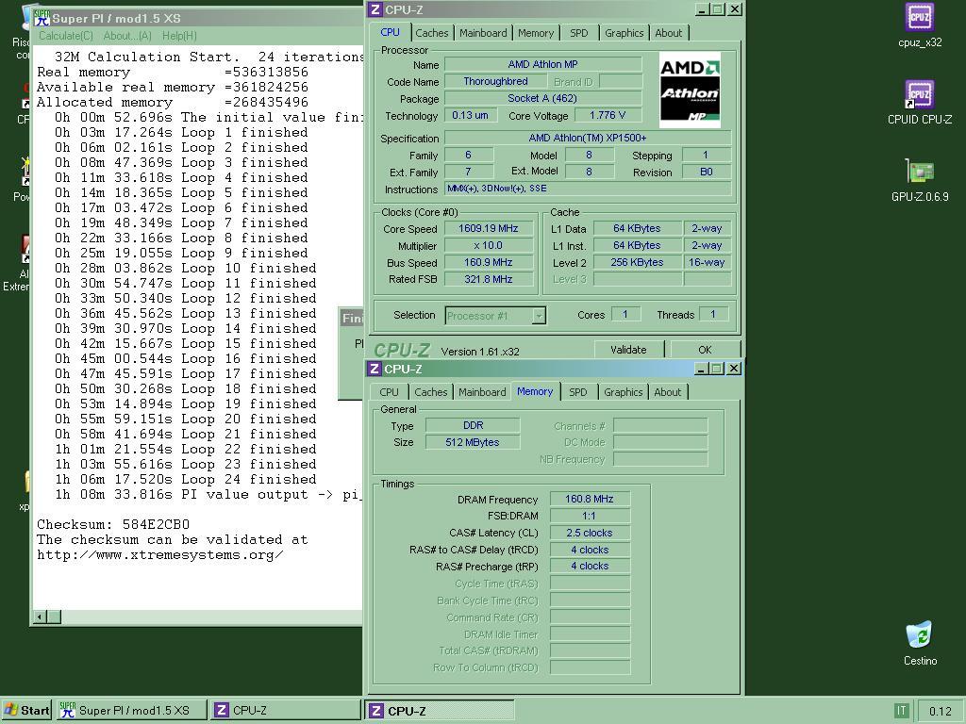
Task: Click the Specification field AMD Athlon(TM) XP1500+
Action: coord(587,138)
